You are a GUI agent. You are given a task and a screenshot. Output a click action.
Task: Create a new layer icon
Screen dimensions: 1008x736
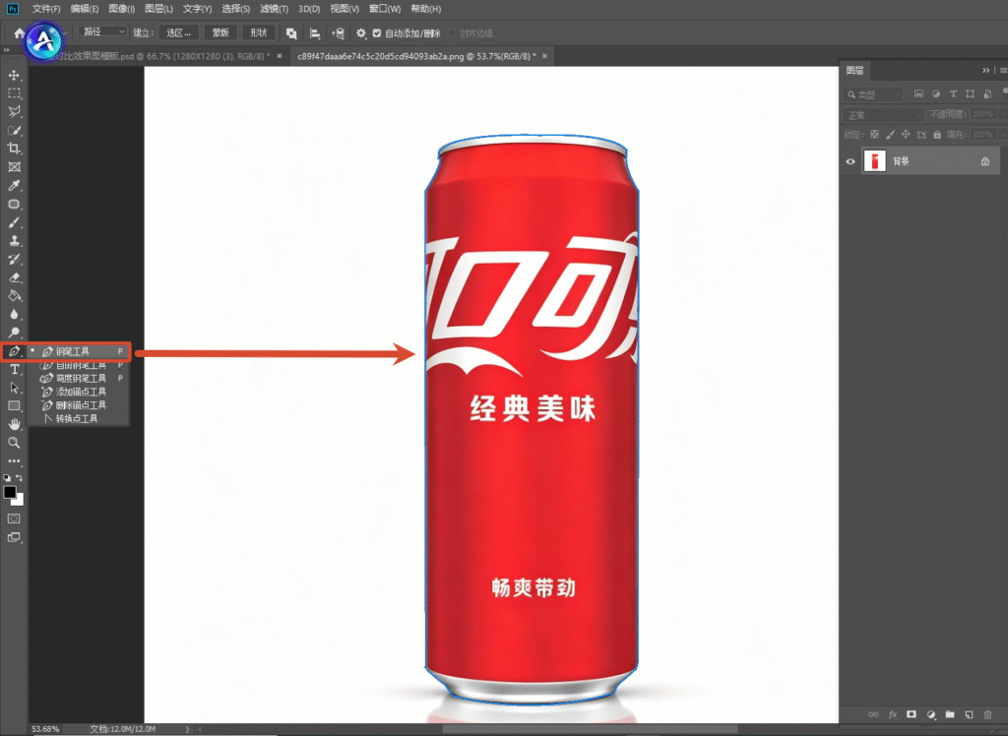point(969,714)
